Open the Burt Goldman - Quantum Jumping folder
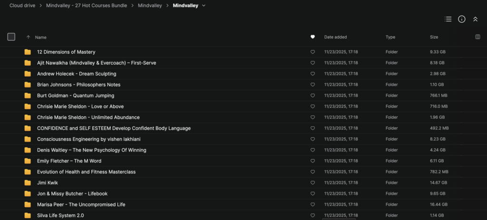 click(x=75, y=96)
